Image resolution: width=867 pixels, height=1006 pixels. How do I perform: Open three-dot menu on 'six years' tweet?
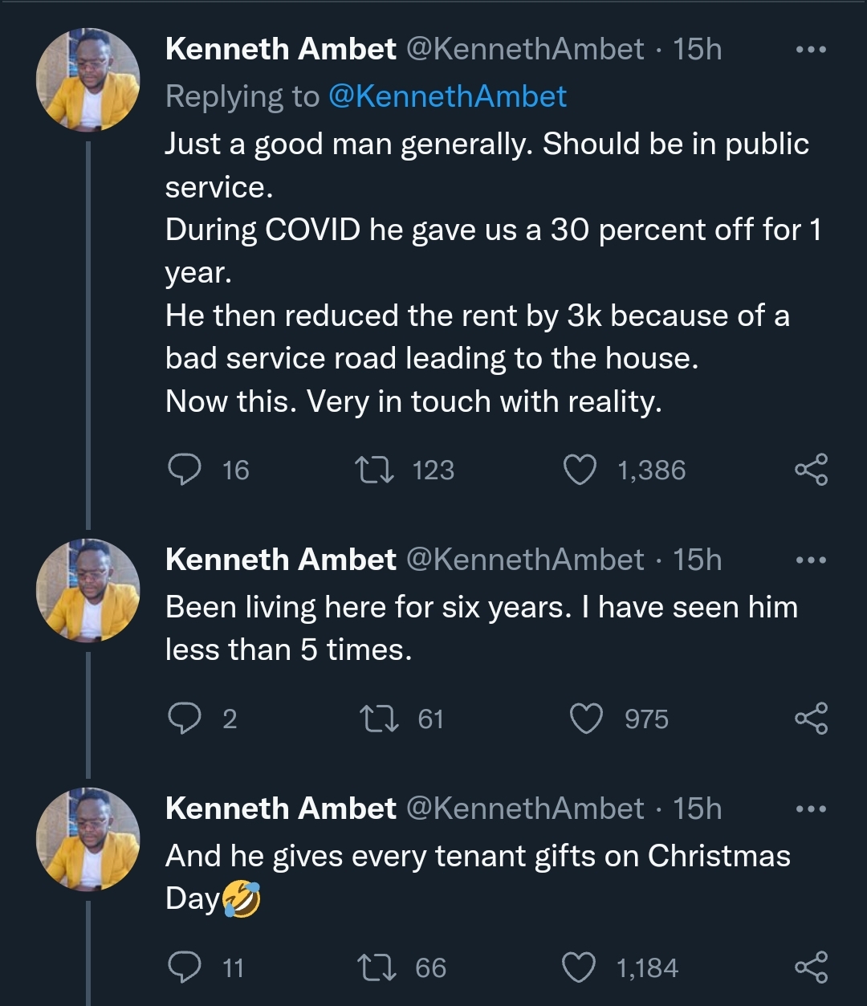(x=811, y=560)
